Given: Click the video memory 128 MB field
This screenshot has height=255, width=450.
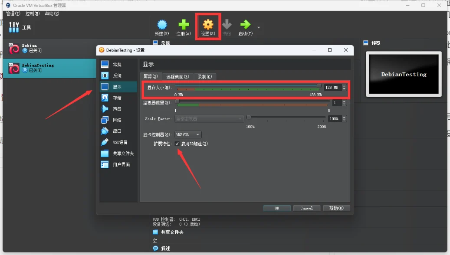Looking at the screenshot, I should point(333,87).
